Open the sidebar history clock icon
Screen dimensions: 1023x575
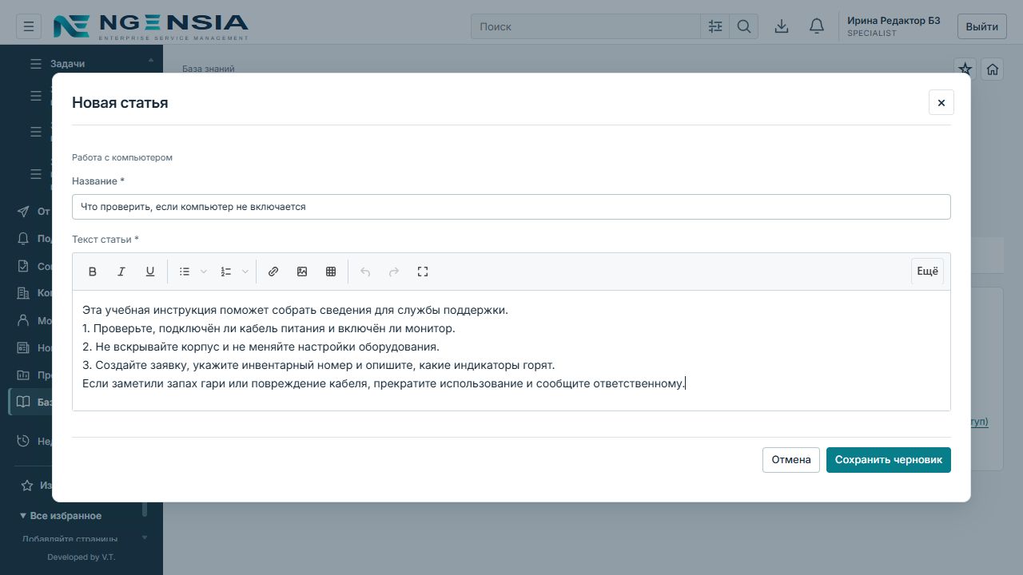point(24,441)
